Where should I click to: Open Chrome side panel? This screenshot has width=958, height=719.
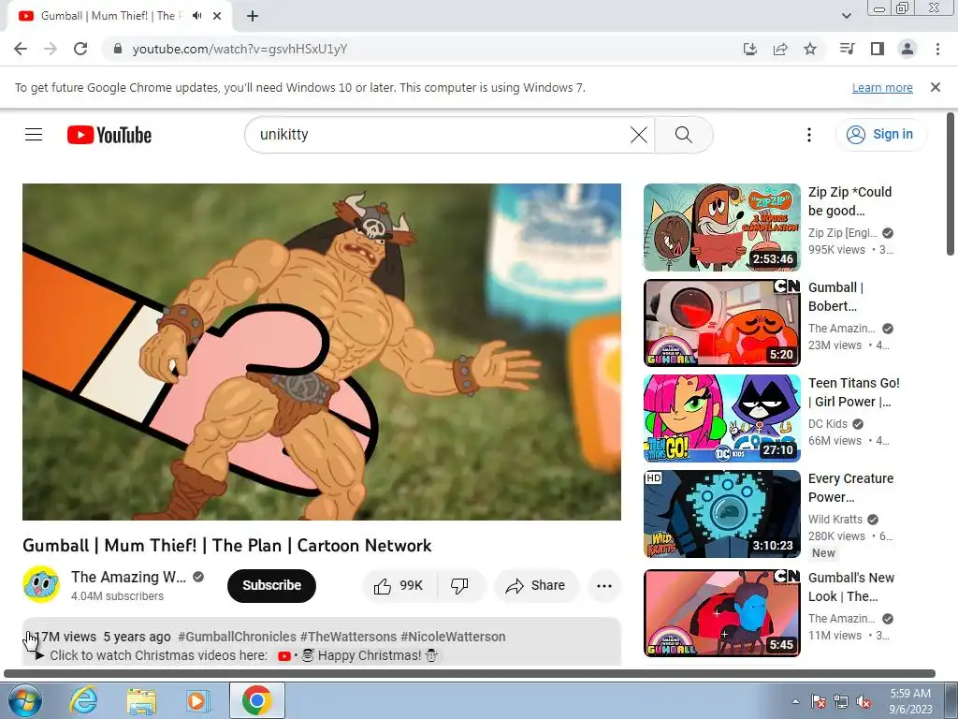pos(878,49)
